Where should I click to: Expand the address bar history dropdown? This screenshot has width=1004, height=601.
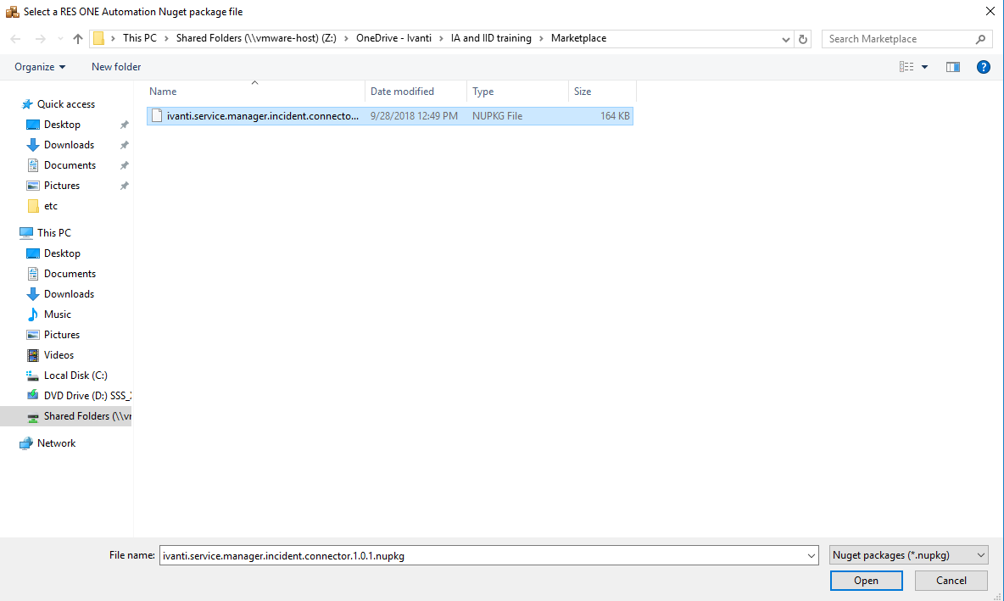[786, 39]
